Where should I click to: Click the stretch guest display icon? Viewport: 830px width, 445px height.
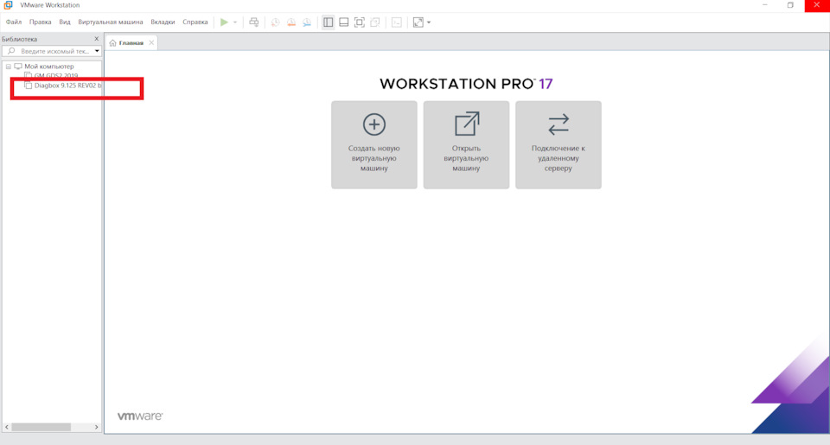click(x=418, y=22)
